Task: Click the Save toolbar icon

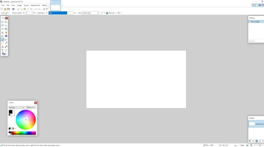Action: pyautogui.click(x=9, y=9)
